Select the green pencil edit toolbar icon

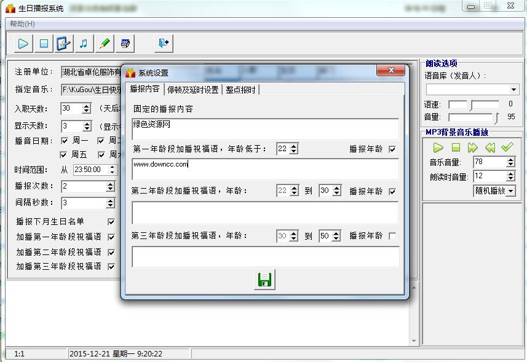click(103, 43)
